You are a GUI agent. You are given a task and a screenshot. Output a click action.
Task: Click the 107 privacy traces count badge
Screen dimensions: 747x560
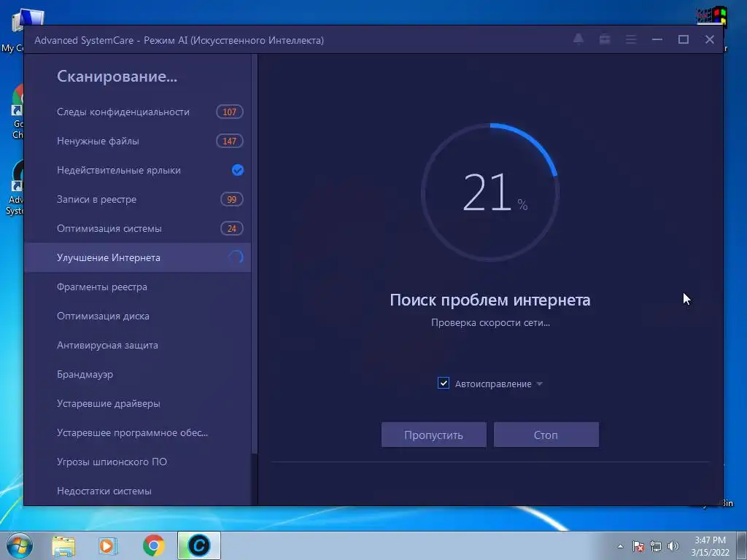click(230, 112)
